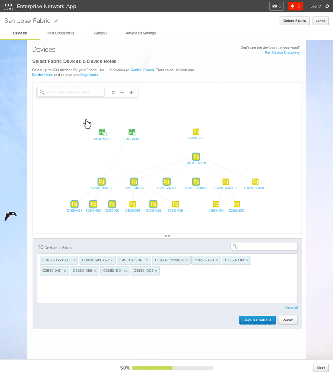This screenshot has width=333, height=376.
Task: Open the settings gear menu
Action: click(327, 6)
